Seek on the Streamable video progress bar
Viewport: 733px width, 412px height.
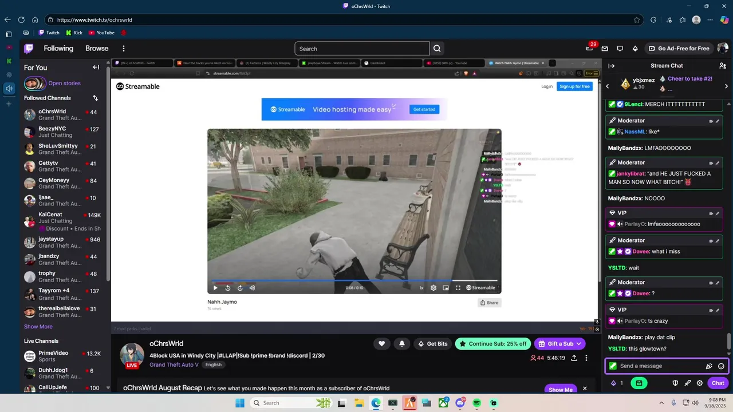point(353,280)
